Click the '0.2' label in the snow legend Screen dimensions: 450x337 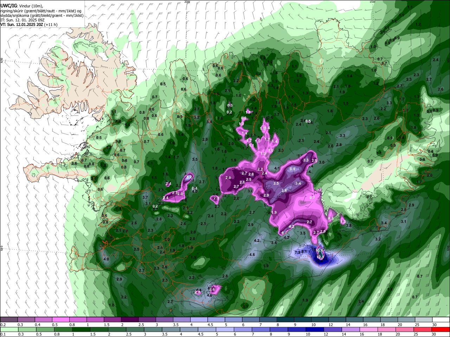(3, 325)
